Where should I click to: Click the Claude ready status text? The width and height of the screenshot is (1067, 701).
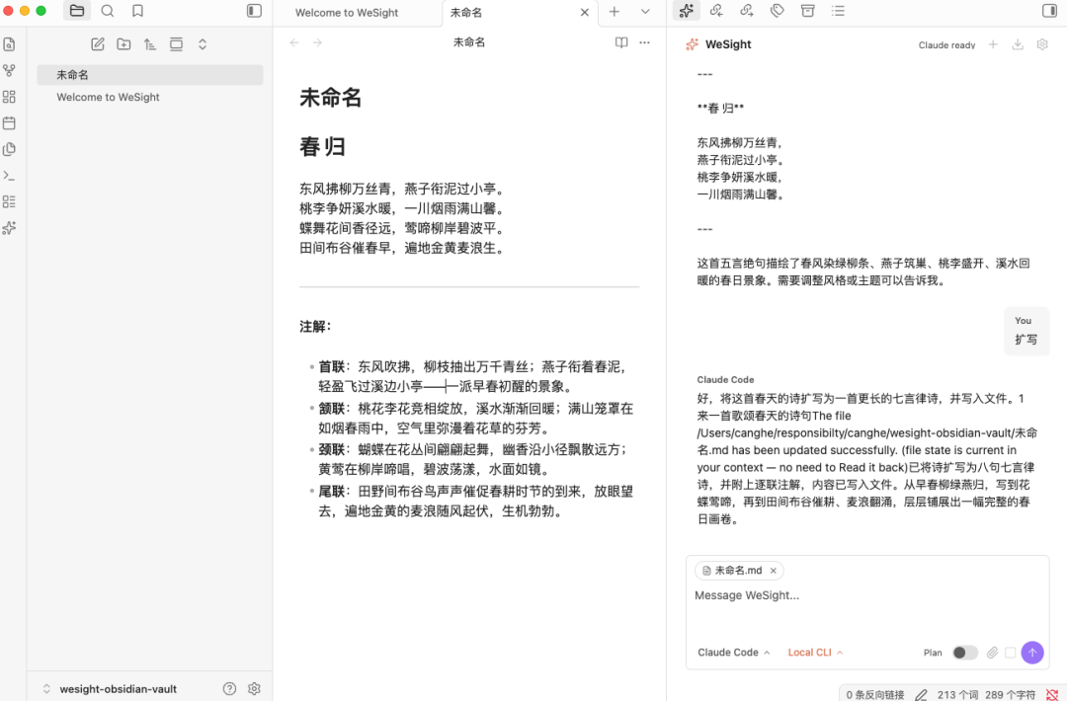[946, 44]
